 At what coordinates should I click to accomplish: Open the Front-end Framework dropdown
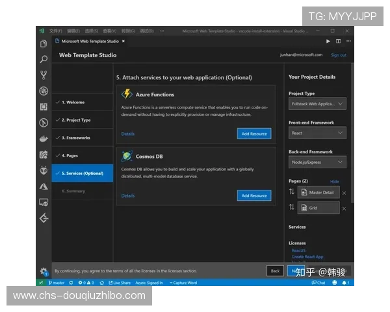point(317,133)
